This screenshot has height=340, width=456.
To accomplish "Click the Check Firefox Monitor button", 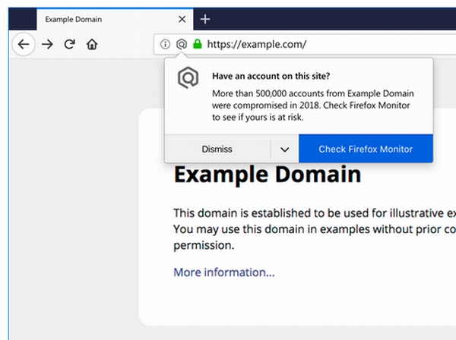I will 366,149.
